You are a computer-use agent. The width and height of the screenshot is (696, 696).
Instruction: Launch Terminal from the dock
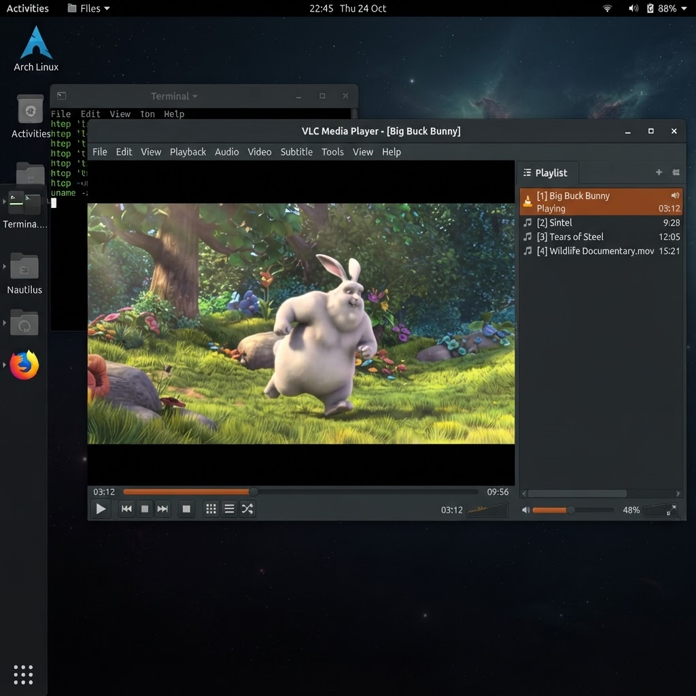coord(24,203)
